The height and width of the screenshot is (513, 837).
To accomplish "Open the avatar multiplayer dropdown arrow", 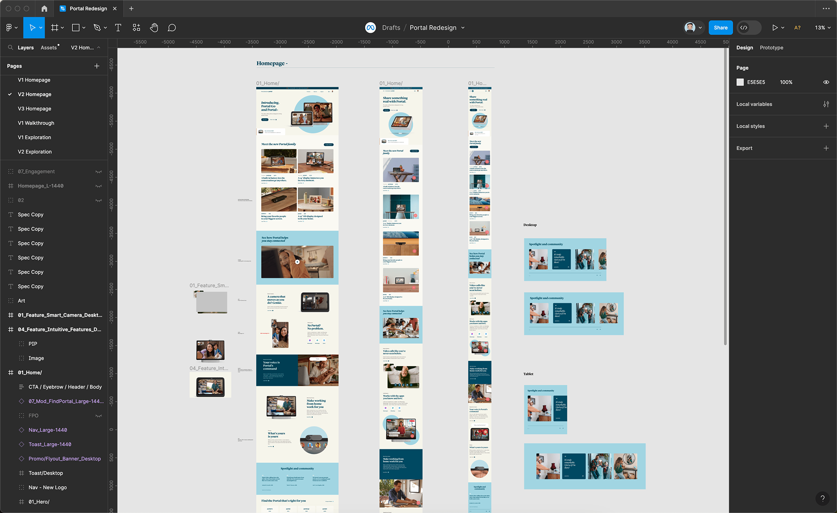I will pyautogui.click(x=700, y=27).
